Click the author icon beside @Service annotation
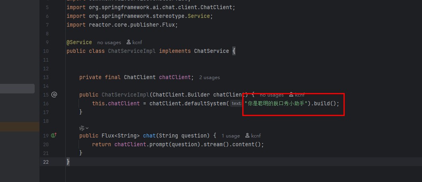 point(129,42)
